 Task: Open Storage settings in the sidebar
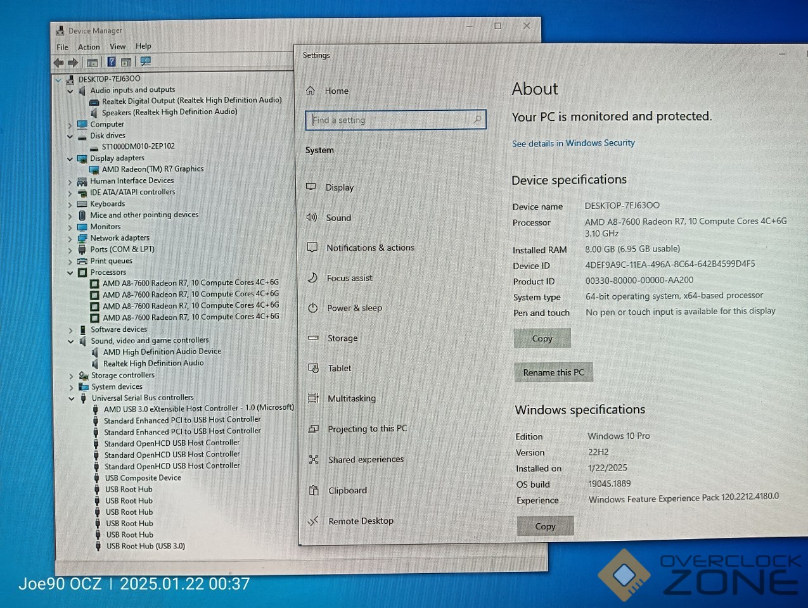point(333,338)
